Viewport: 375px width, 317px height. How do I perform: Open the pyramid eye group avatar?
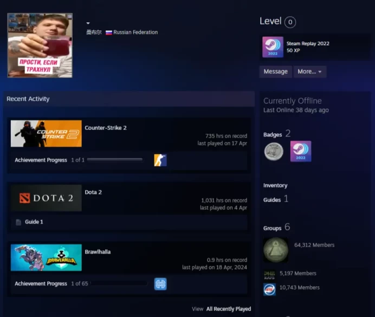click(x=276, y=250)
